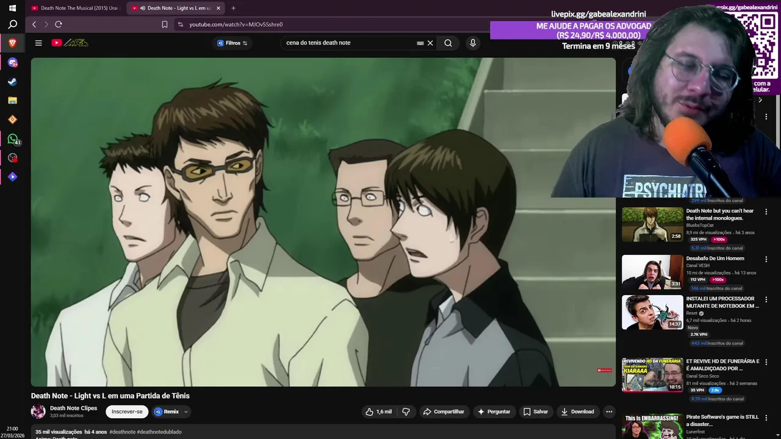This screenshot has width=781, height=439.
Task: Like the video with 1,6 mil likes
Action: pos(378,412)
